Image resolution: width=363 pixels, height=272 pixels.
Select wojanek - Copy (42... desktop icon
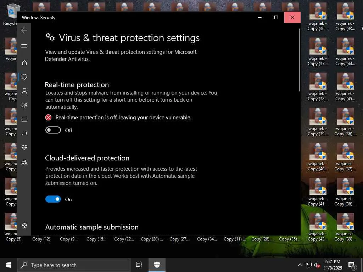coord(318,227)
